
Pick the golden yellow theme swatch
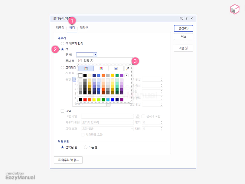113,75
